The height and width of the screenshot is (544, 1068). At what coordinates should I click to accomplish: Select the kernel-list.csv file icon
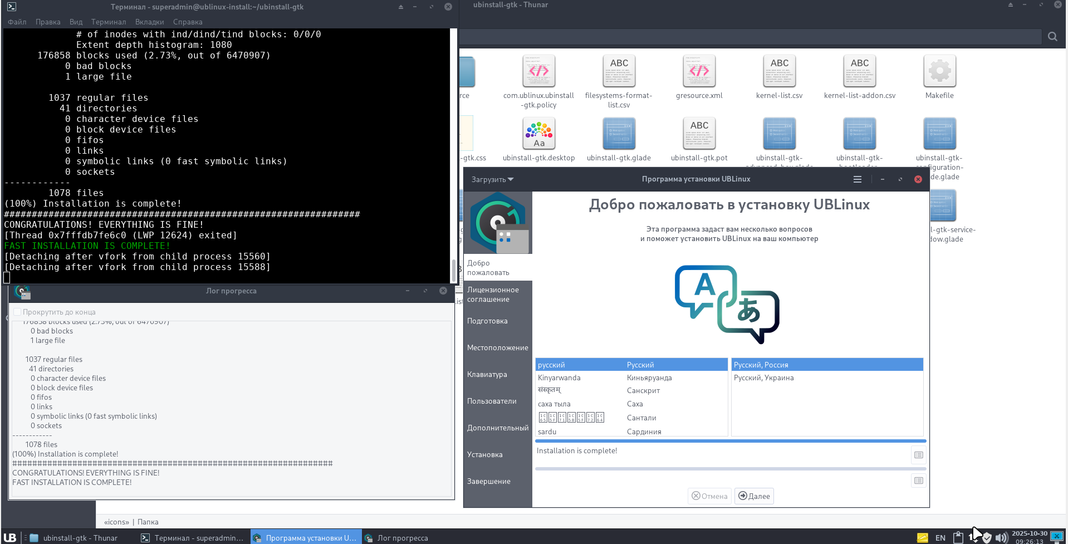pos(779,71)
